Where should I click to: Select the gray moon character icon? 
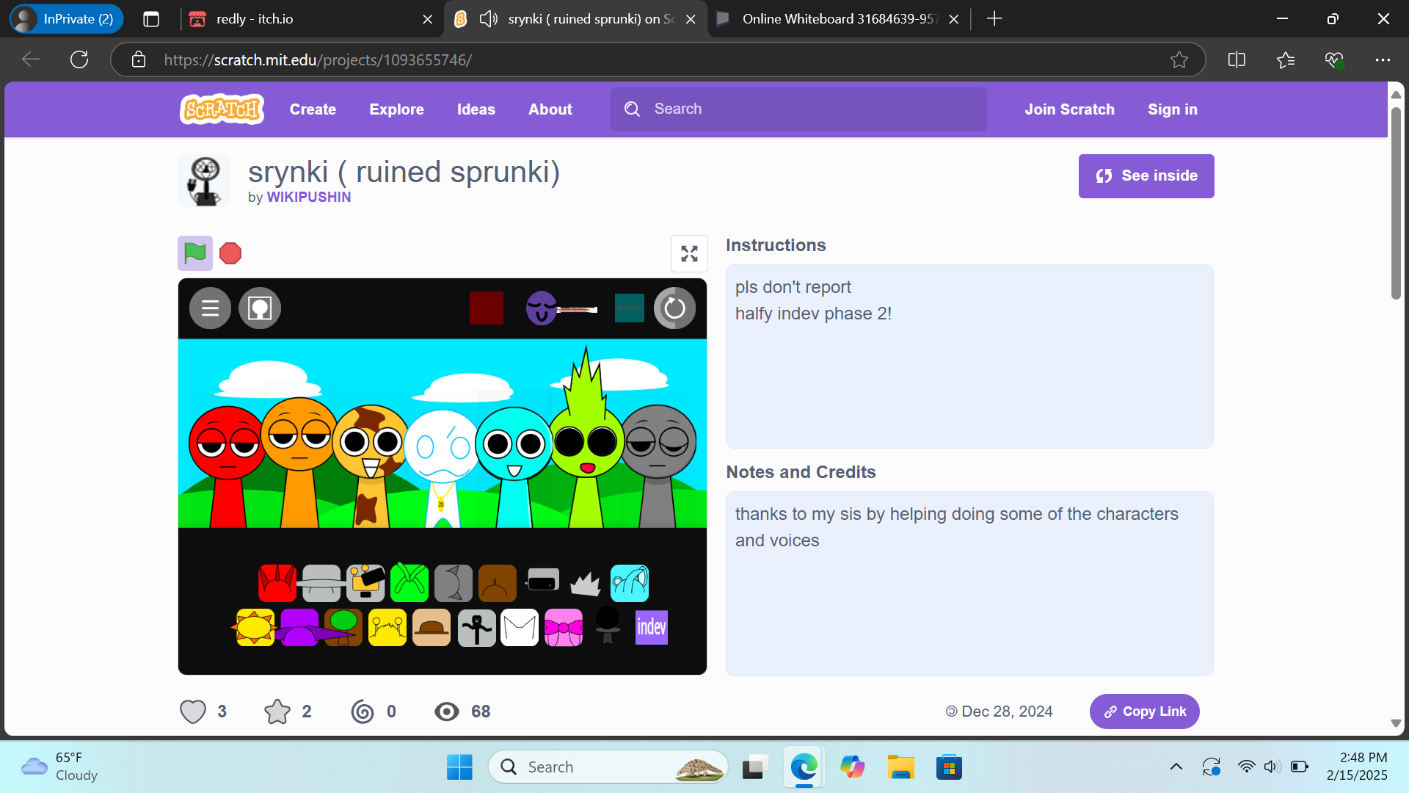tap(454, 583)
